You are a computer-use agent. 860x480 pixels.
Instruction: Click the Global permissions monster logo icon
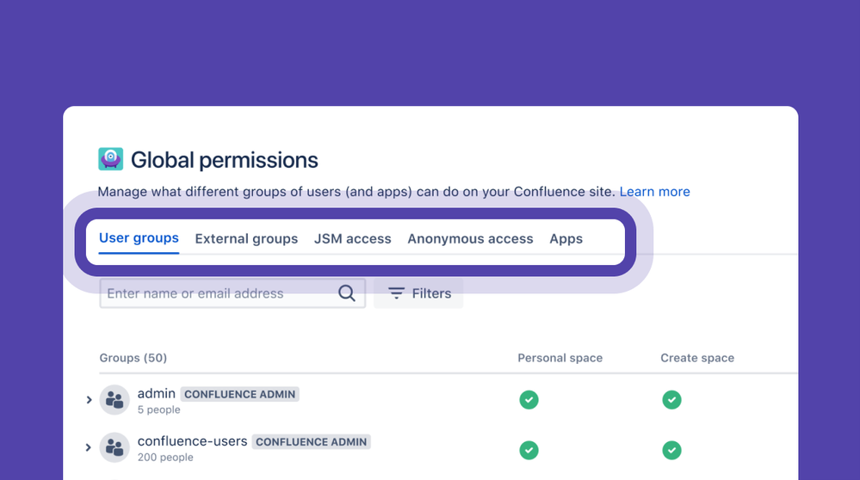pos(110,159)
